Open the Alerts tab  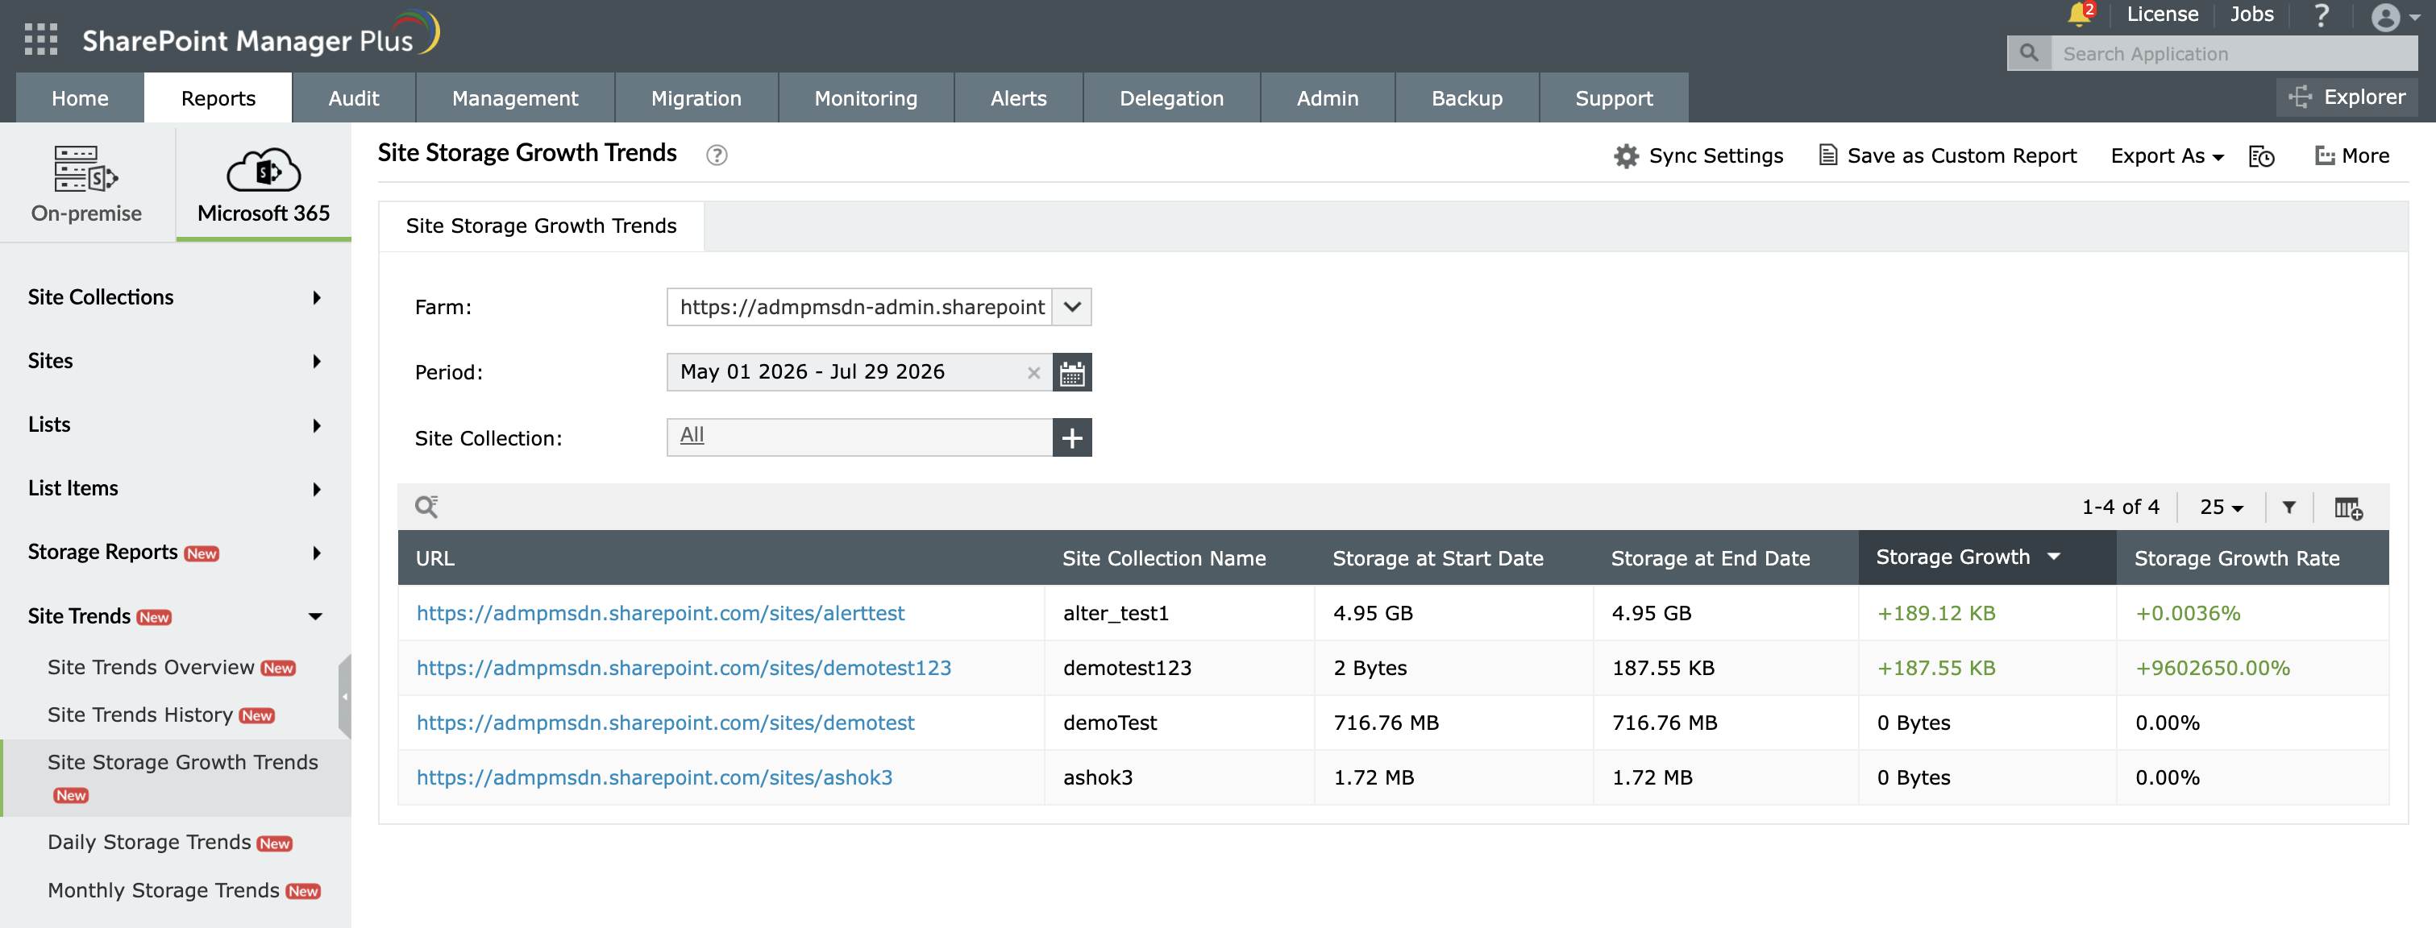tap(1018, 97)
